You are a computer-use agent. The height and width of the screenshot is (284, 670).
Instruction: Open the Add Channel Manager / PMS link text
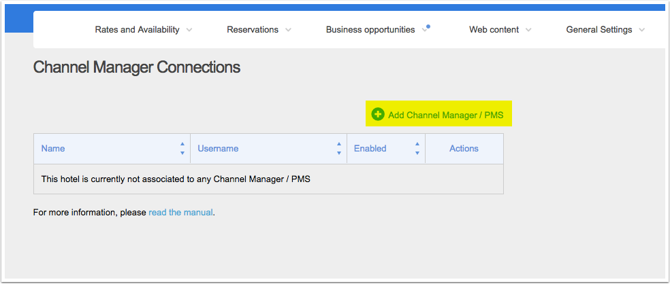point(446,115)
